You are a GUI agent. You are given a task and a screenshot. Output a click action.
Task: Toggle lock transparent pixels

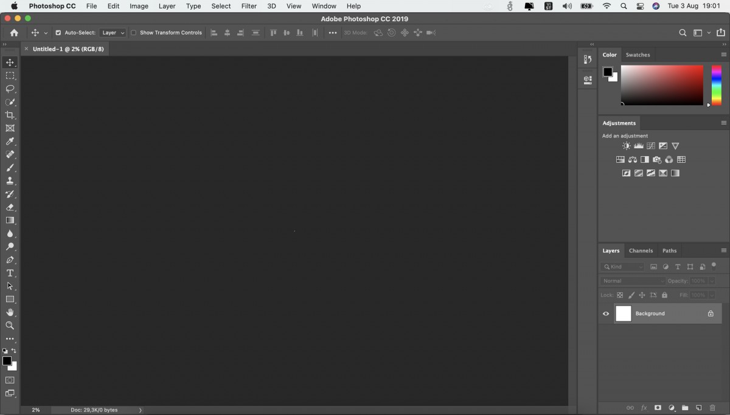click(620, 295)
